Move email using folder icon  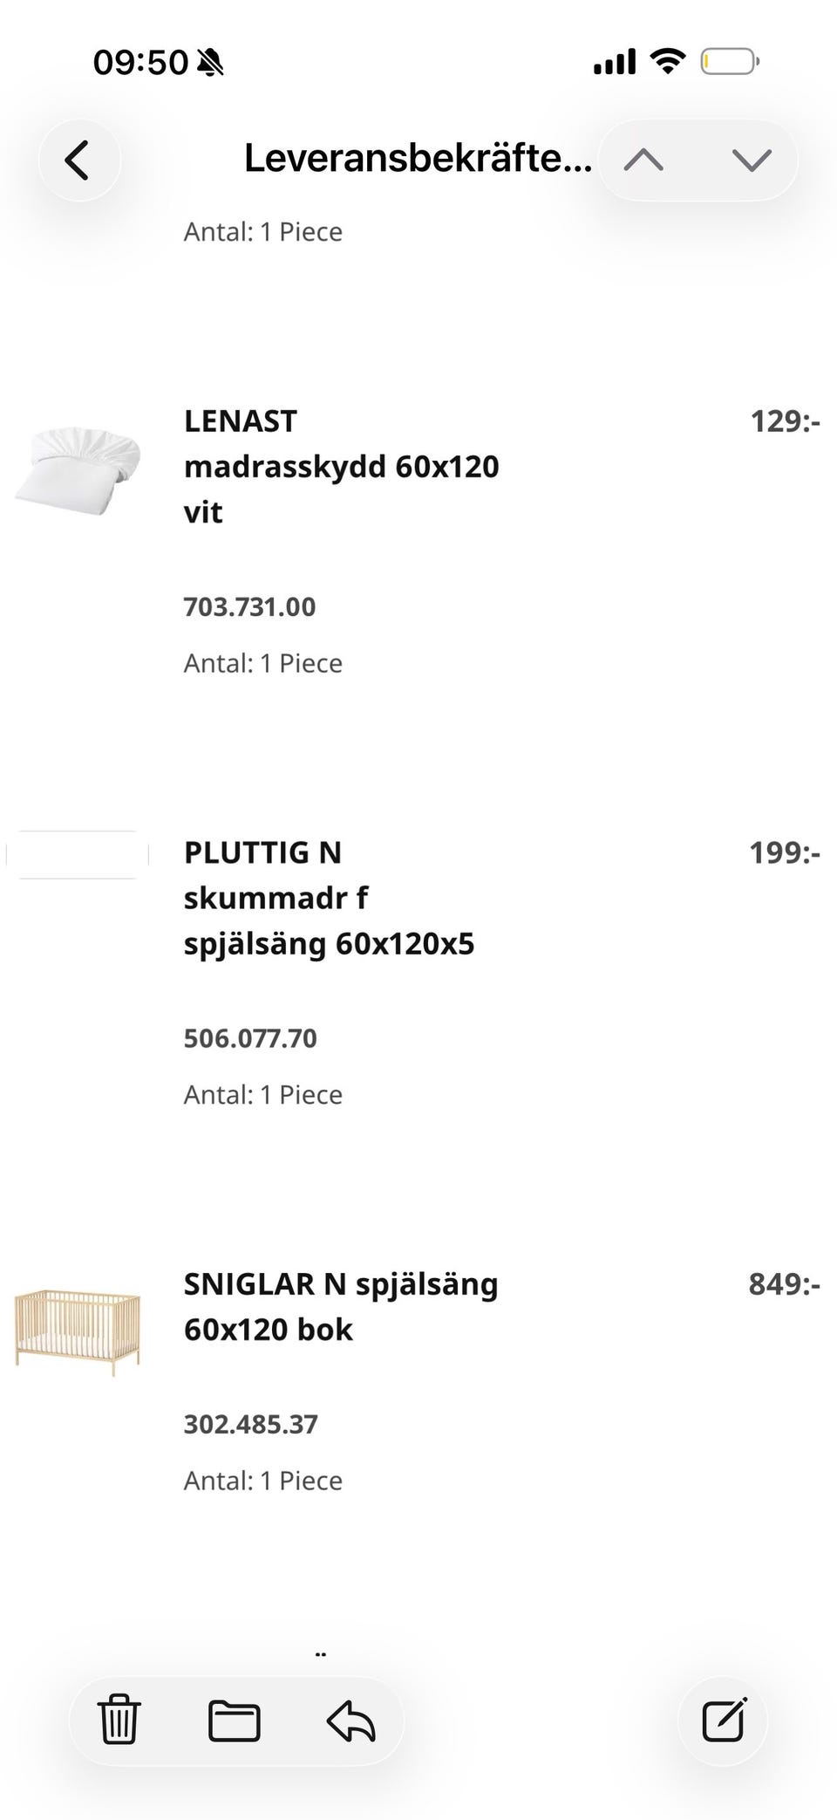[234, 1721]
